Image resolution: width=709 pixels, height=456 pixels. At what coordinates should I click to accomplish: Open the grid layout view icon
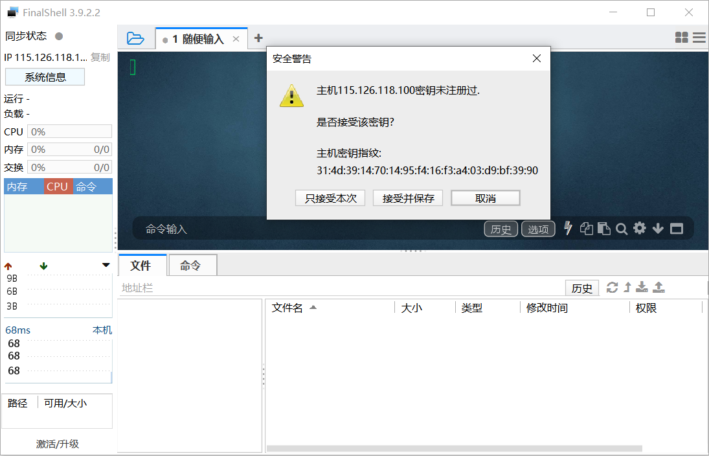pyautogui.click(x=681, y=38)
